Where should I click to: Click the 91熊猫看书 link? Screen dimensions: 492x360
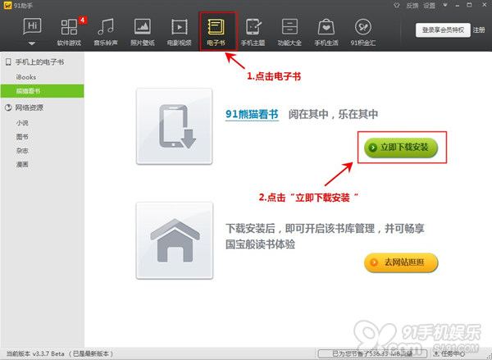pyautogui.click(x=252, y=114)
